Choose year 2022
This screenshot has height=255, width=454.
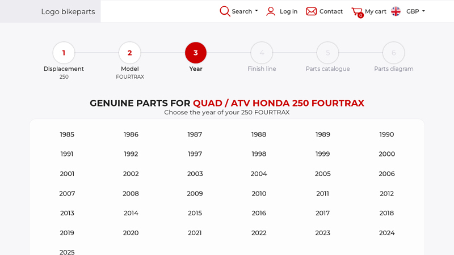click(x=259, y=233)
